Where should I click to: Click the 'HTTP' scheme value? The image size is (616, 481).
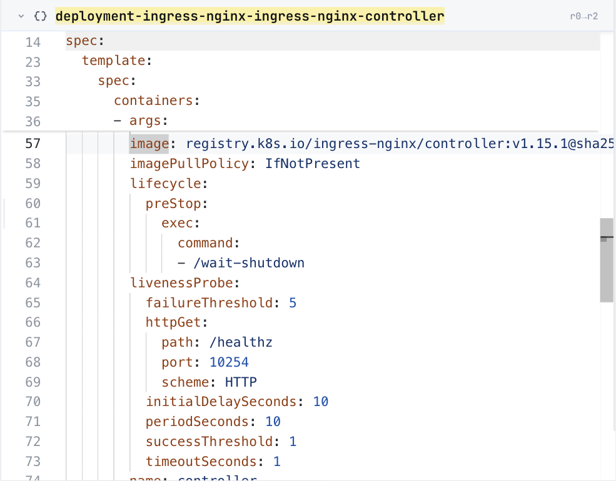[241, 382]
